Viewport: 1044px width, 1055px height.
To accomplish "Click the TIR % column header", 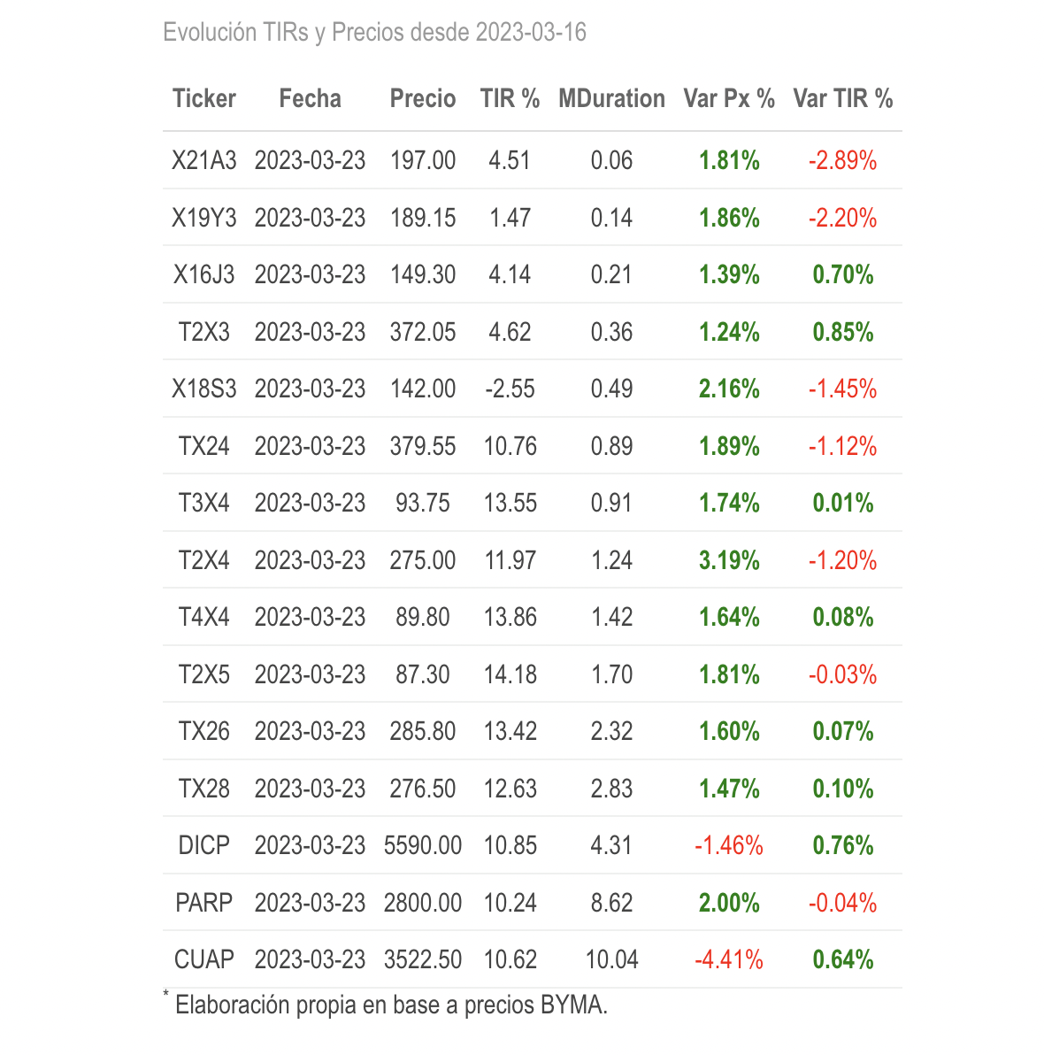I will 510,98.
